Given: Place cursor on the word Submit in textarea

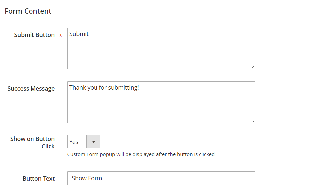Looking at the screenshot, I should 79,34.
